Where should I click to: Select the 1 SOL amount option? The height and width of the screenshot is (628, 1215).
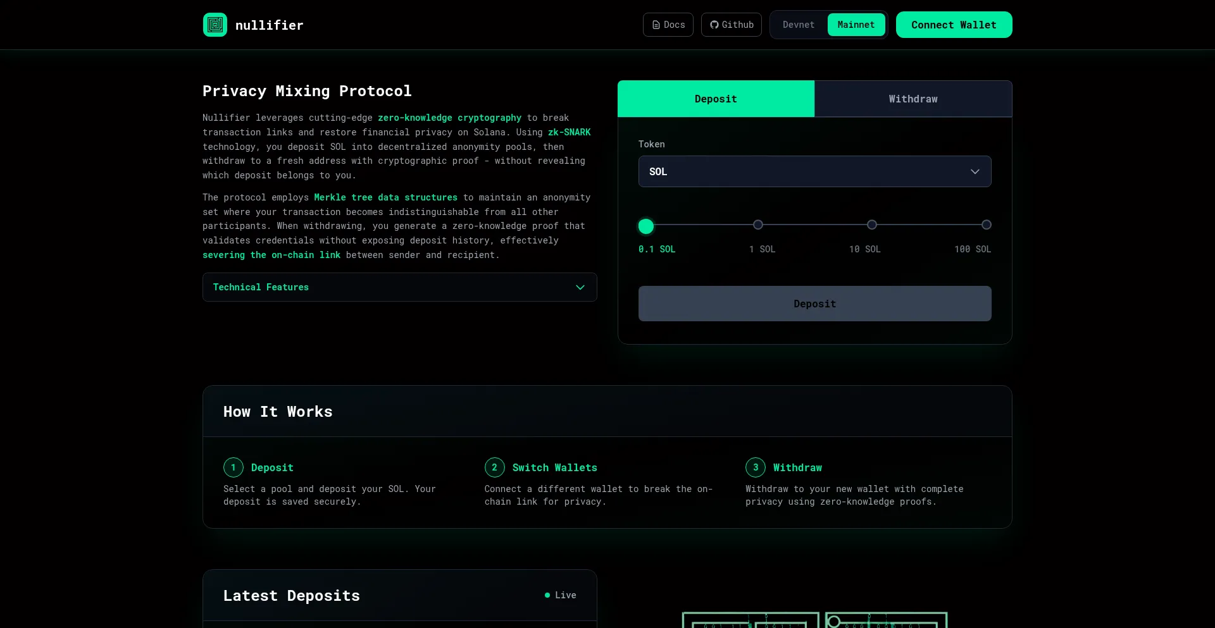click(x=757, y=225)
